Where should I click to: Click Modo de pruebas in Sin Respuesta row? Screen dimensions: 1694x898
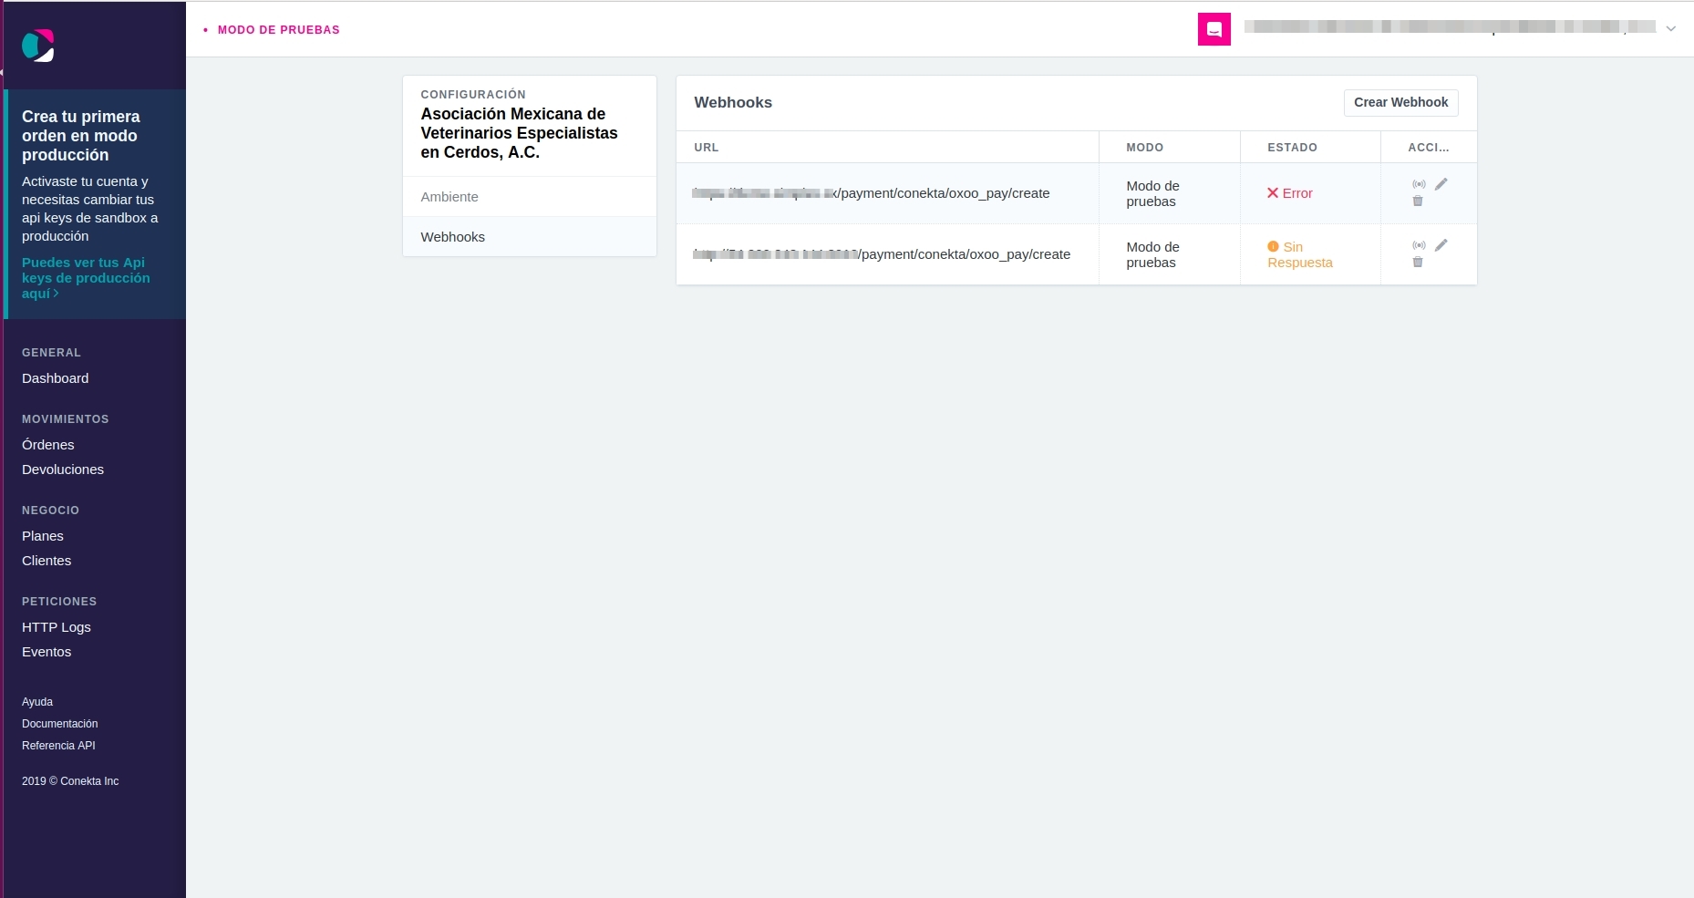pos(1153,254)
